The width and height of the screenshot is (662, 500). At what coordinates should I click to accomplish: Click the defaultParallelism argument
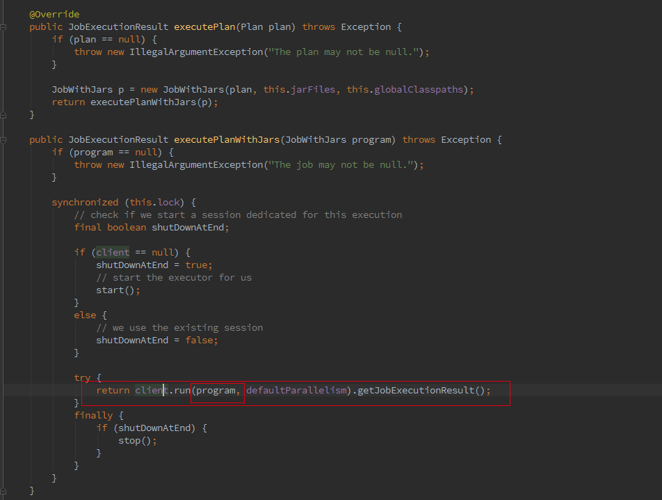296,391
